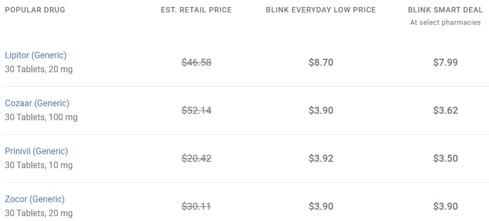The height and width of the screenshot is (221, 489).
Task: Select the Blink Everyday Low Price header
Action: 321,10
